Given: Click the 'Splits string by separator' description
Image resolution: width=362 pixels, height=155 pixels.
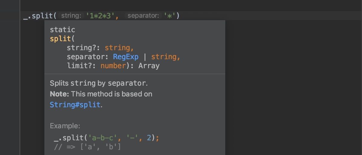Looking at the screenshot, I should click(99, 83).
